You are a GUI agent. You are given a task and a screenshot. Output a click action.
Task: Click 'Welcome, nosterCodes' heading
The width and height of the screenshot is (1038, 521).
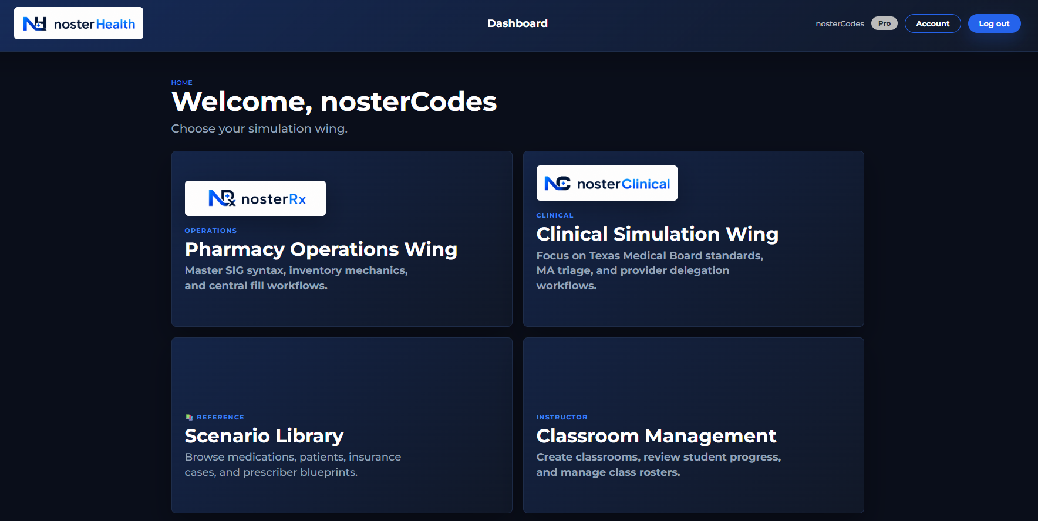coord(334,102)
